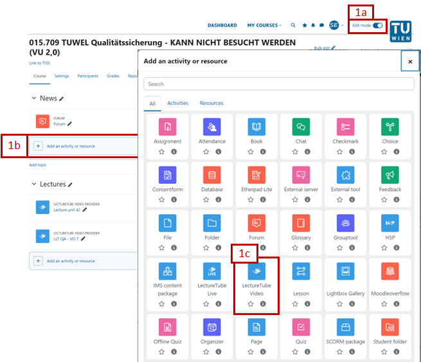Choose the Moodleoverflow icon
This screenshot has height=362, width=421.
coord(390,271)
